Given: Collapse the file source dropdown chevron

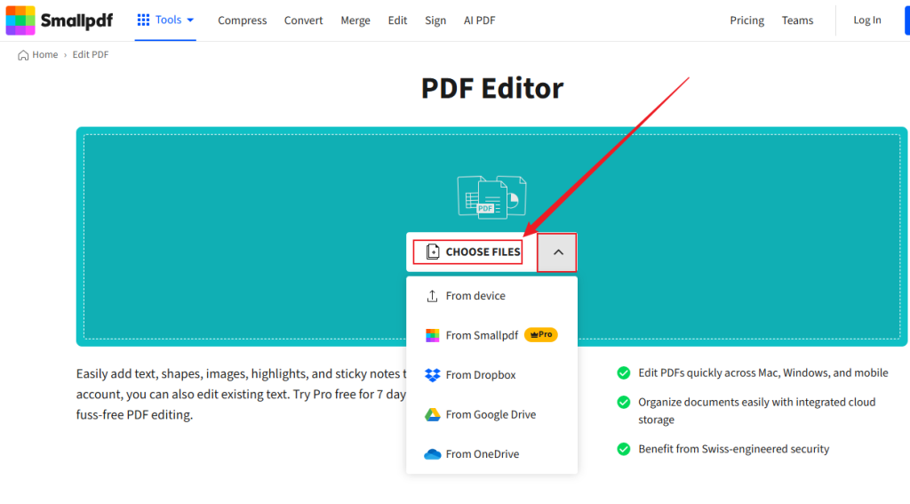Looking at the screenshot, I should point(557,252).
